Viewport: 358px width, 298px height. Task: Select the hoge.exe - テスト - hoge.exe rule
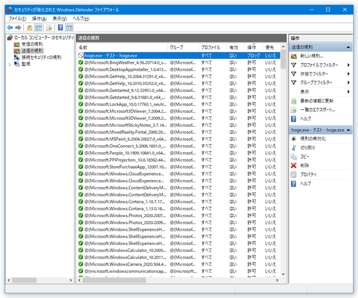pos(179,55)
